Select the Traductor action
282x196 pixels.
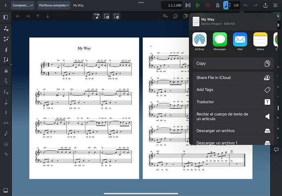(x=233, y=102)
